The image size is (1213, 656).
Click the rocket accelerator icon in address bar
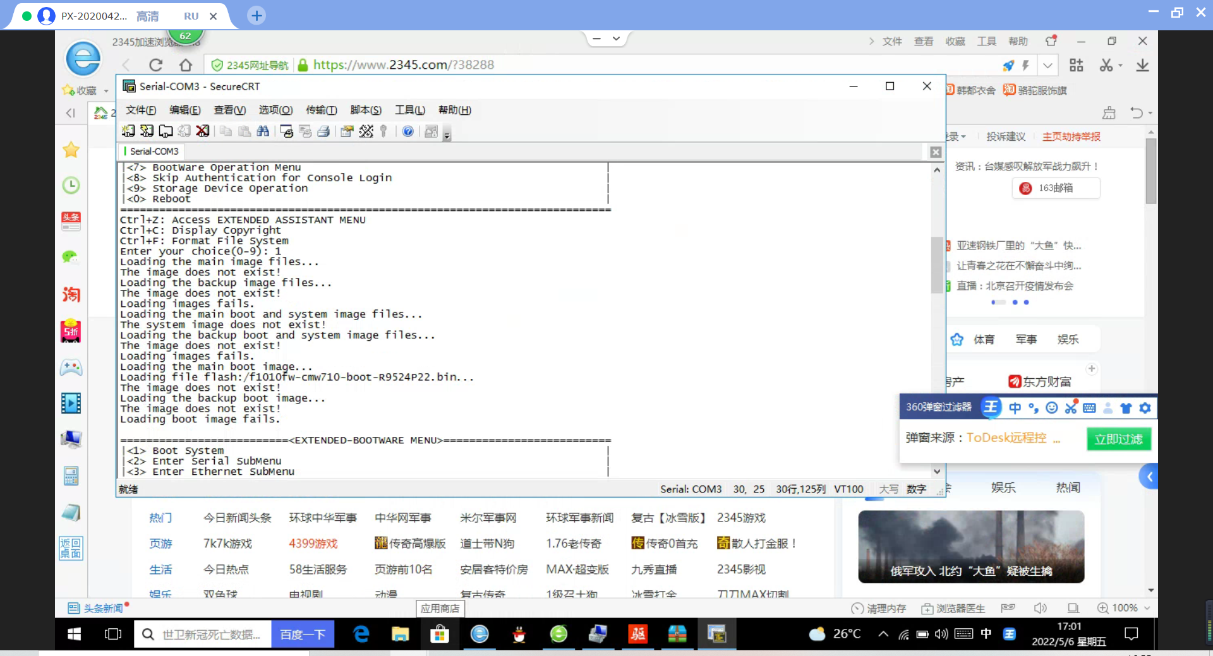point(1008,66)
